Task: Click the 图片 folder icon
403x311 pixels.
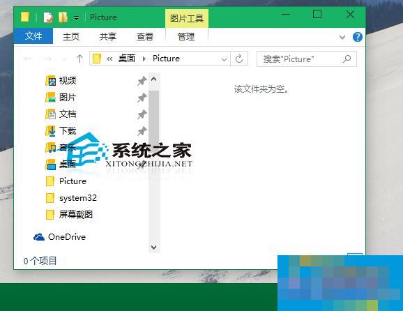Action: click(51, 98)
